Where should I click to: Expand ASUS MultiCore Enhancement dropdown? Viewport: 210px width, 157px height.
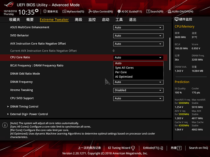(138, 28)
